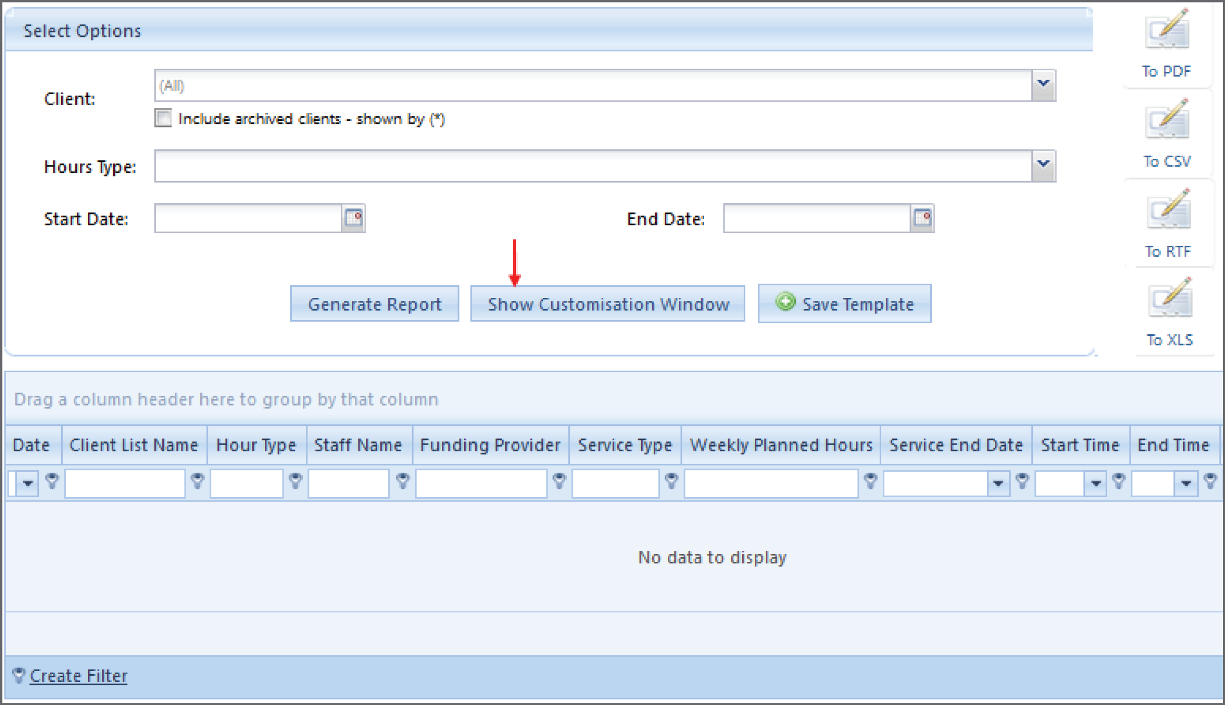Viewport: 1225px width, 705px height.
Task: Toggle Include archived clients checkbox
Action: pyautogui.click(x=163, y=118)
